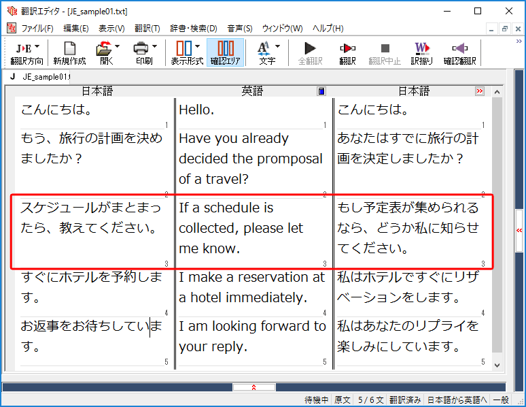
Task: Click the red double-arrow in 日本語 header
Action: pos(480,91)
